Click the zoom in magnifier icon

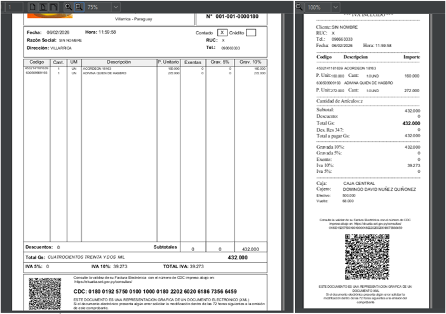[68, 6]
